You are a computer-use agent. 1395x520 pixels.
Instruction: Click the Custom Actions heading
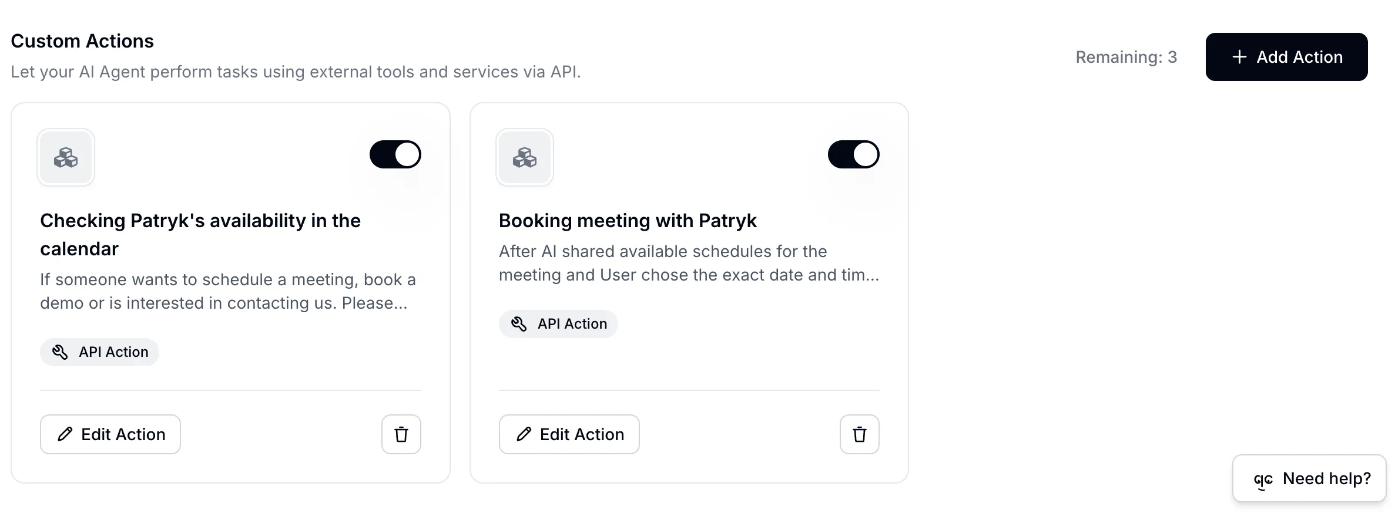(82, 41)
